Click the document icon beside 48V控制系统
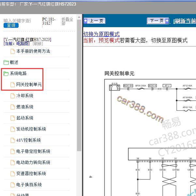Screen dimensions: 196x196 coord(12,140)
